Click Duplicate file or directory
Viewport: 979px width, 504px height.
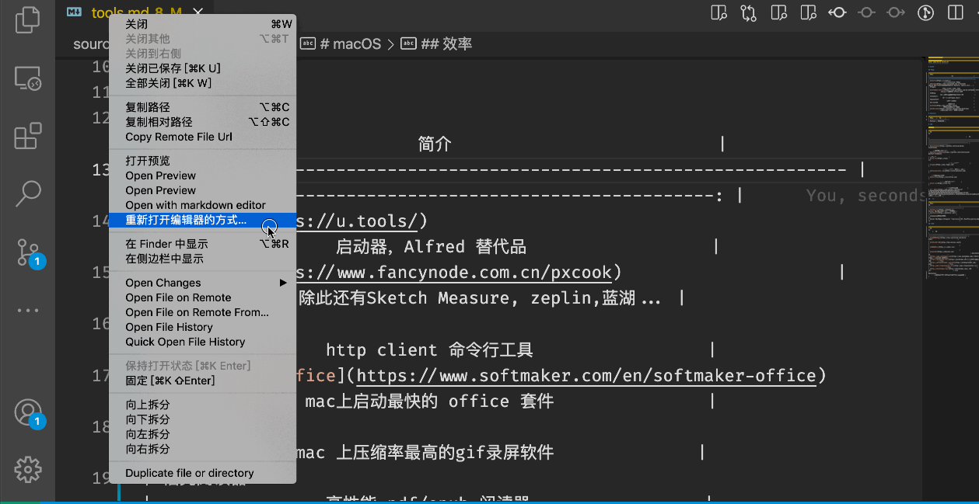[202, 473]
